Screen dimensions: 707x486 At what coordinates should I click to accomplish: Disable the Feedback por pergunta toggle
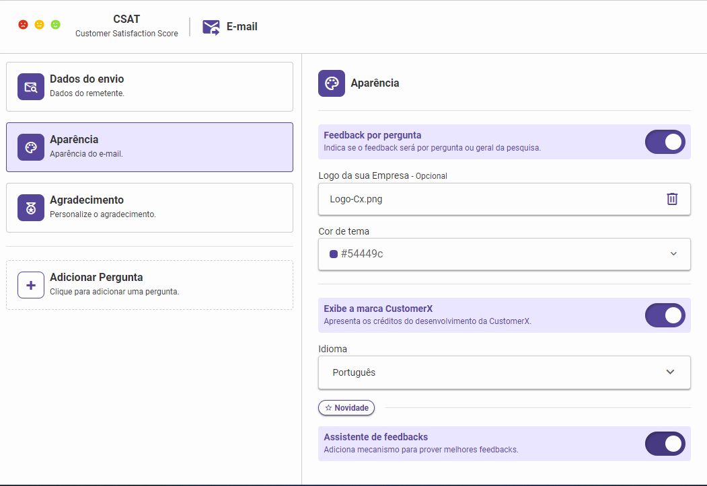point(665,142)
